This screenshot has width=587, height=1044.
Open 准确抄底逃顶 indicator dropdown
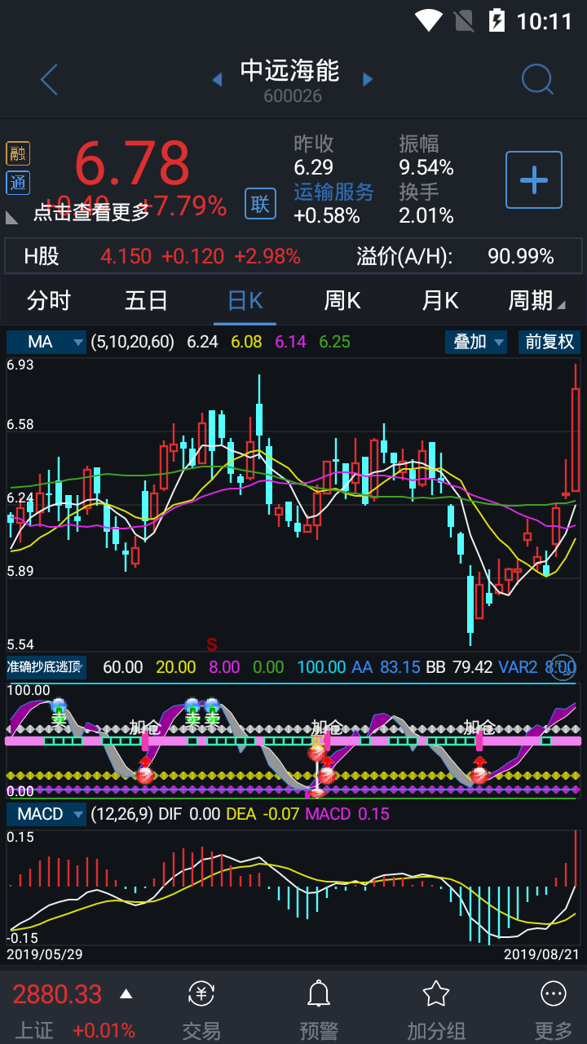click(x=46, y=667)
